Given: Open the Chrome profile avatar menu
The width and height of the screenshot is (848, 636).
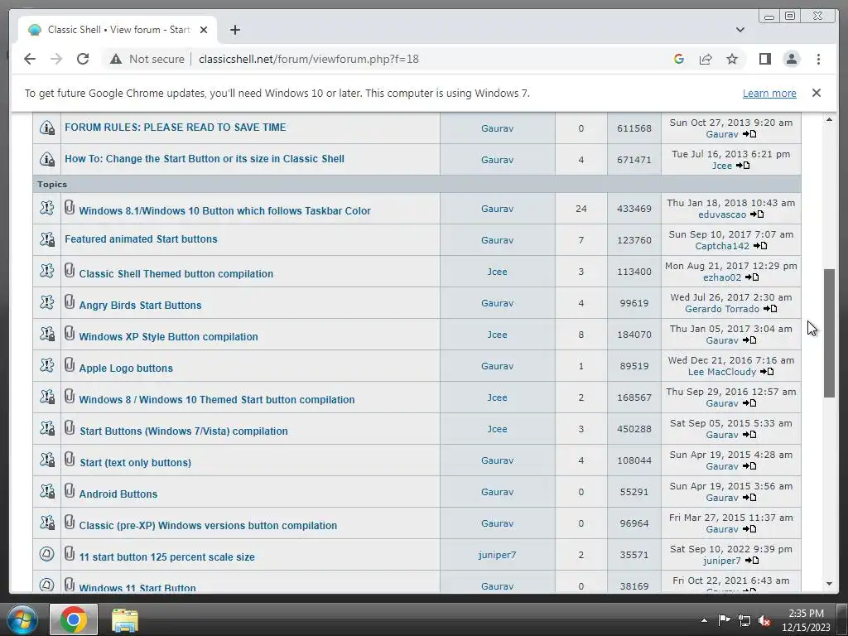Looking at the screenshot, I should coord(791,59).
